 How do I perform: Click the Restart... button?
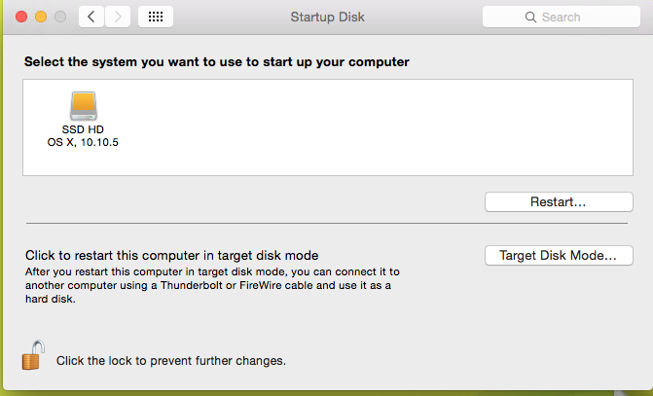(559, 202)
